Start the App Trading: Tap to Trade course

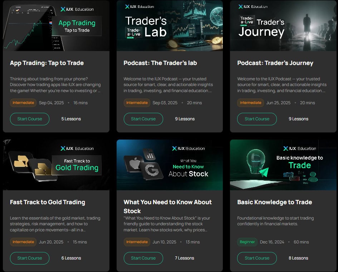point(30,119)
